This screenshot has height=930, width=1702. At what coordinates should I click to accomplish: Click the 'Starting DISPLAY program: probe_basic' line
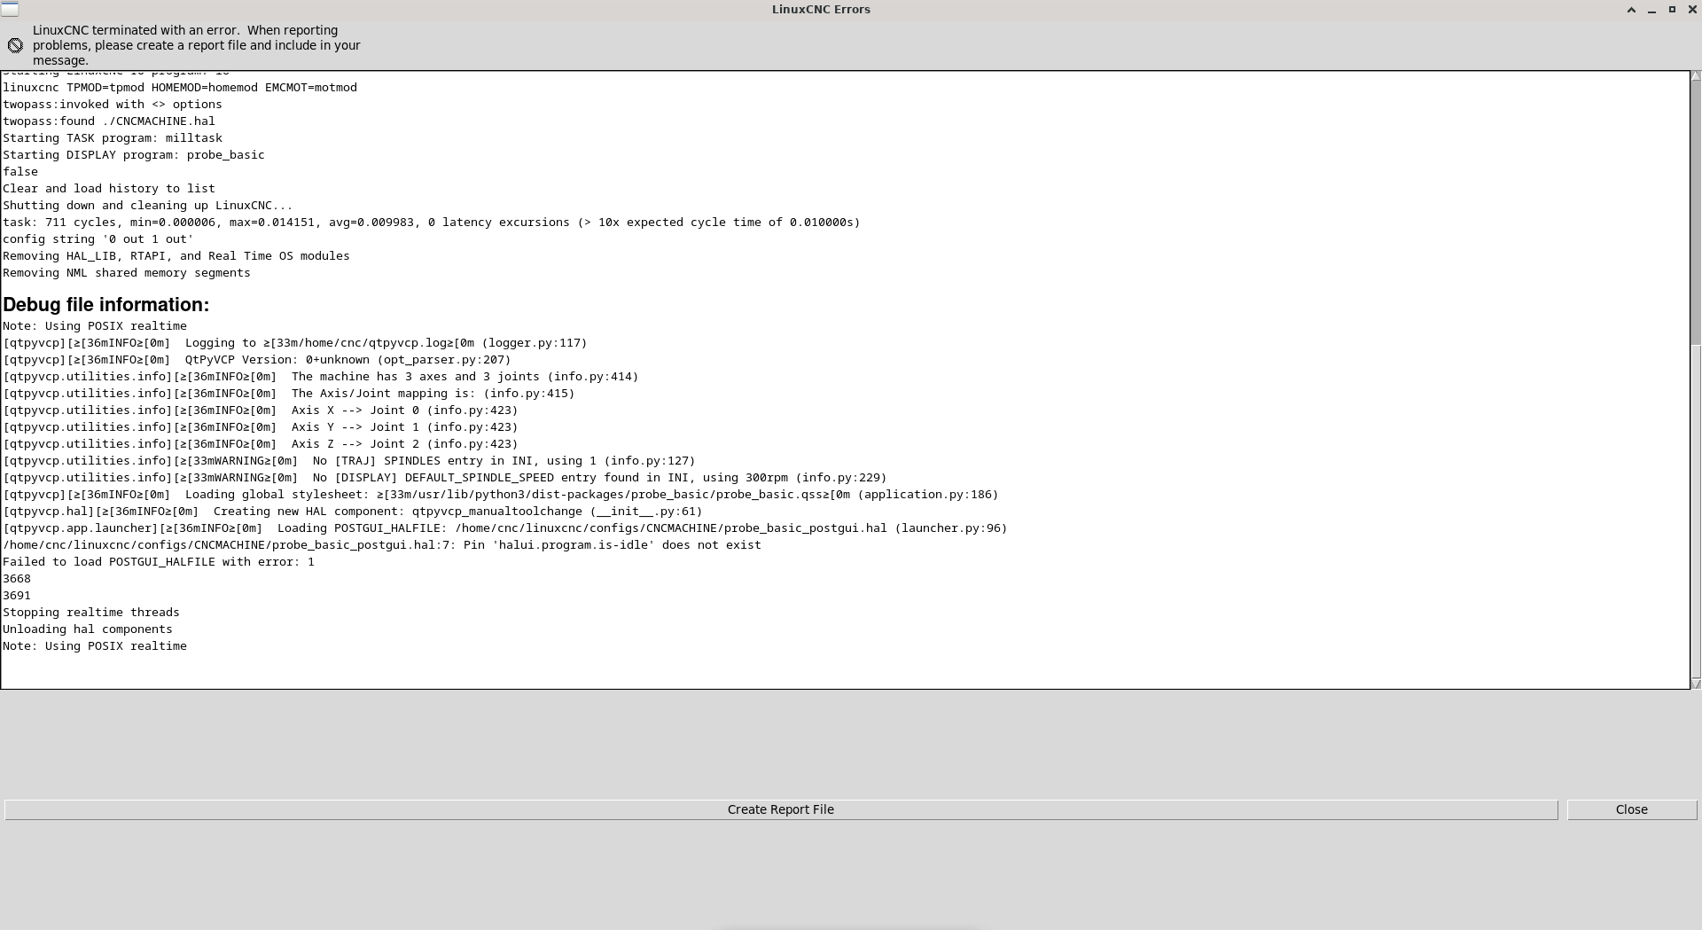[134, 155]
